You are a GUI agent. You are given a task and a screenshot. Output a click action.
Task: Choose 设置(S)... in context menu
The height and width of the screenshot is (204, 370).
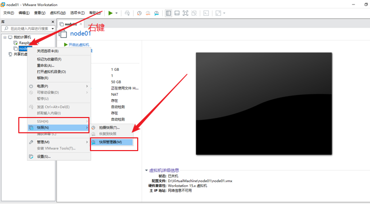coord(59,157)
